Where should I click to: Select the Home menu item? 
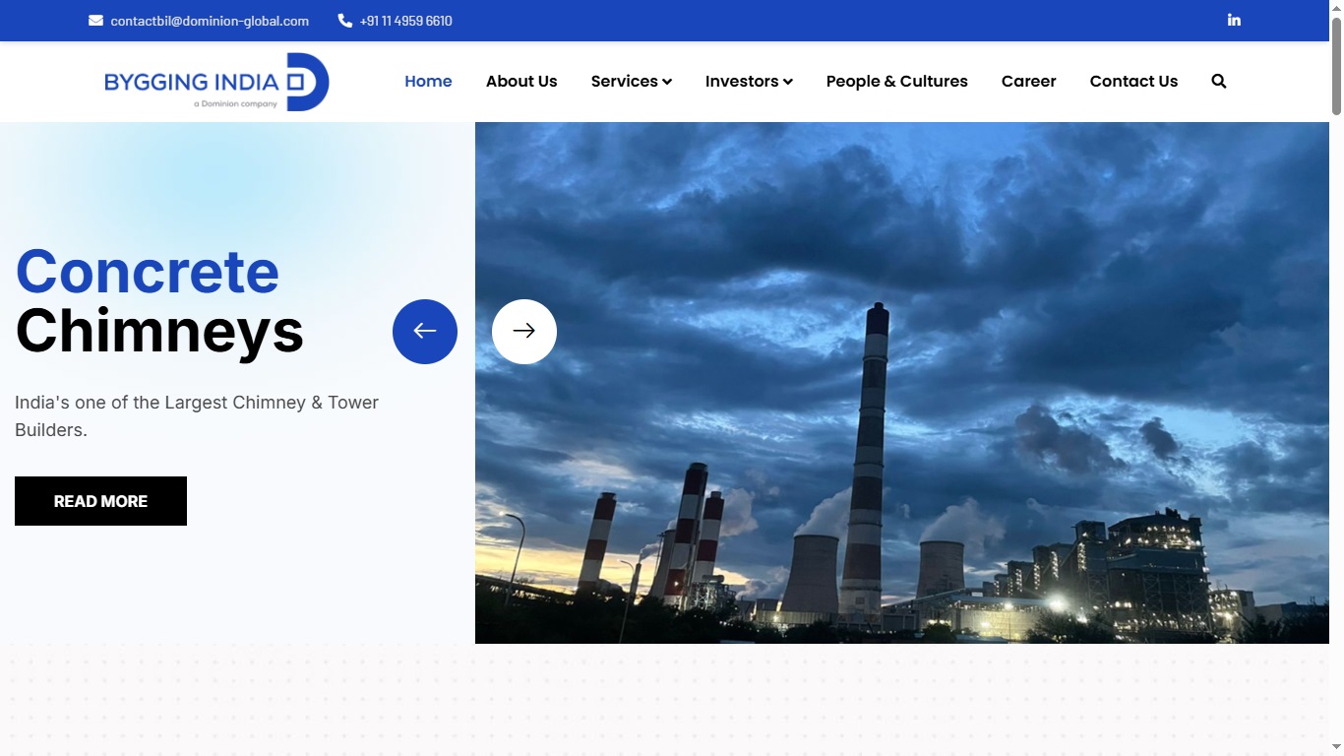pos(428,82)
